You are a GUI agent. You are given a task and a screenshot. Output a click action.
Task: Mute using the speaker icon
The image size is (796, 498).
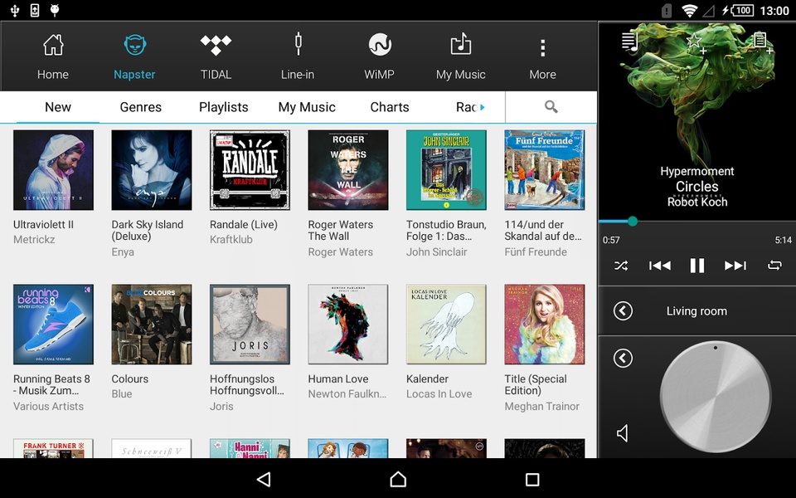623,433
